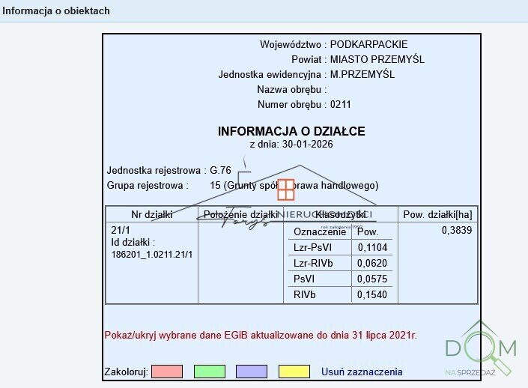The image size is (528, 388).
Task: Select the 'Informacja o obiektach' panel title
Action: click(x=56, y=10)
